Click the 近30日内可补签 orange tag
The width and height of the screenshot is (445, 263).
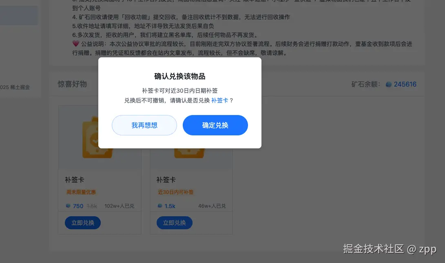(175, 192)
